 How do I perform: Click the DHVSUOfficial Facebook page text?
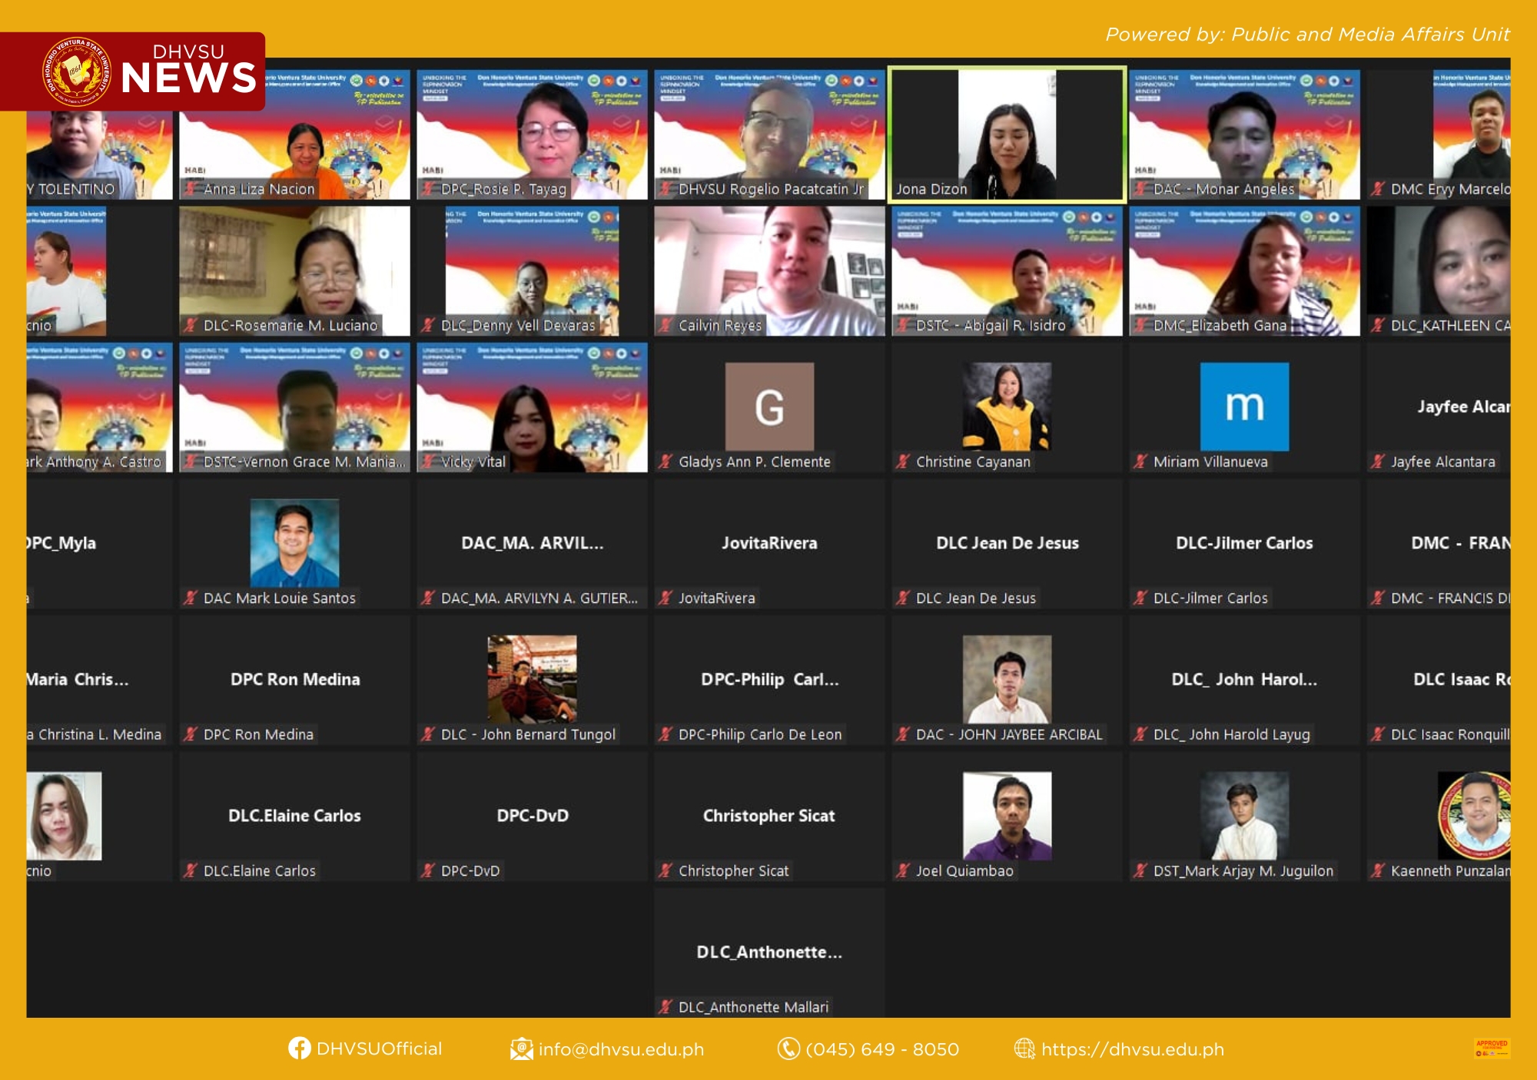point(379,1049)
